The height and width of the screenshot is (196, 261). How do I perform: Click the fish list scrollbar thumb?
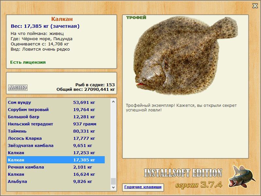pos(113,181)
